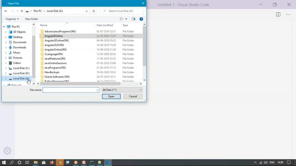Select Downloads in navigation pane

[19, 47]
